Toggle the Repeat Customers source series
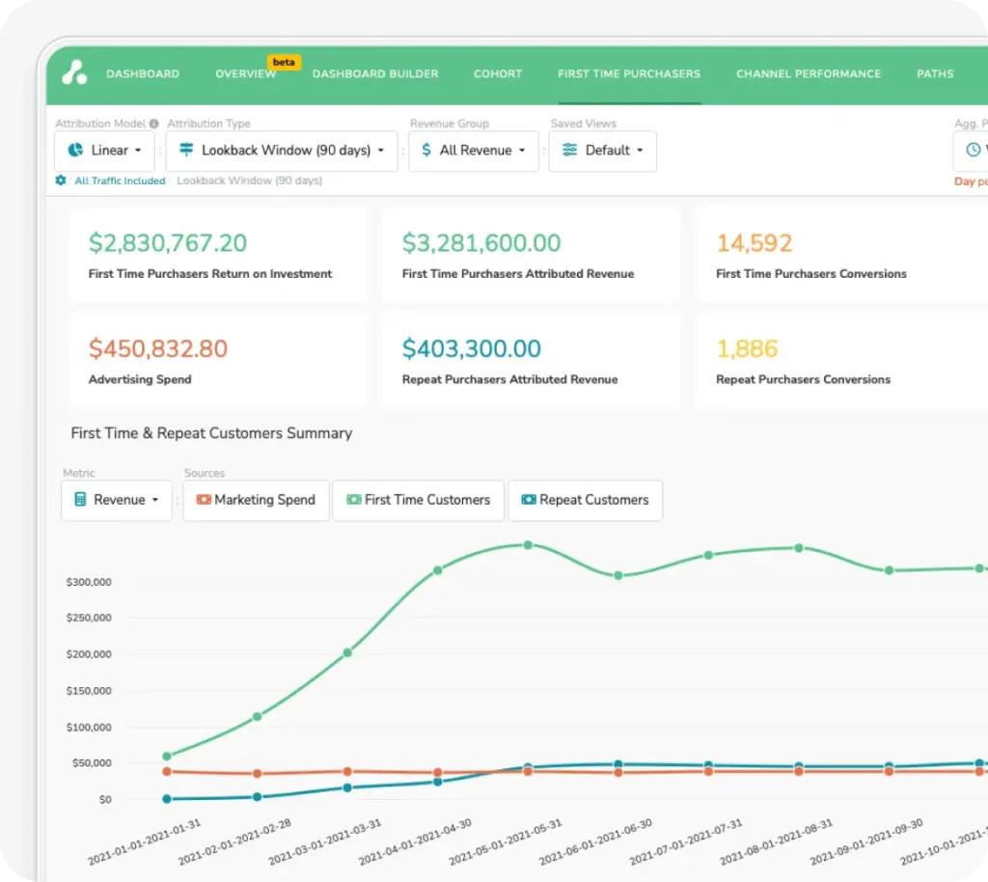The height and width of the screenshot is (882, 988). pos(585,500)
